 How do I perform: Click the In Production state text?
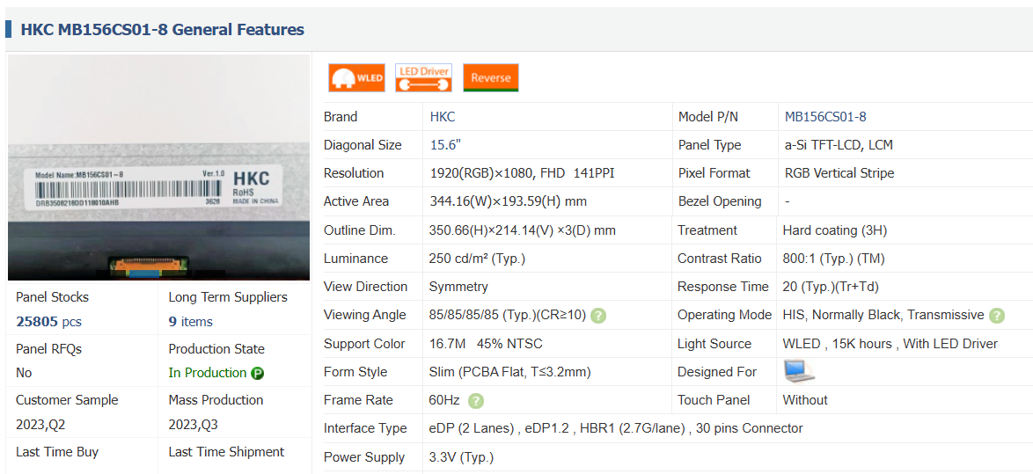(x=208, y=373)
